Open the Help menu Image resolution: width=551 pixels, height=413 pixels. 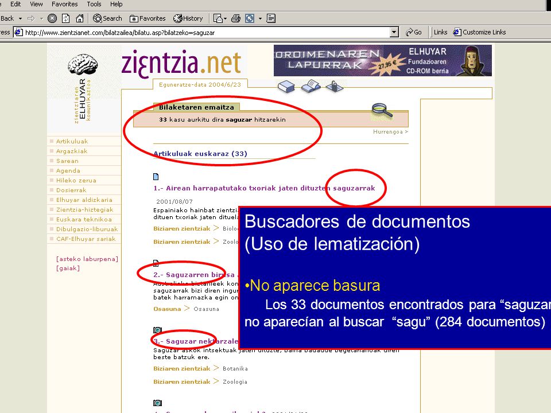click(117, 4)
